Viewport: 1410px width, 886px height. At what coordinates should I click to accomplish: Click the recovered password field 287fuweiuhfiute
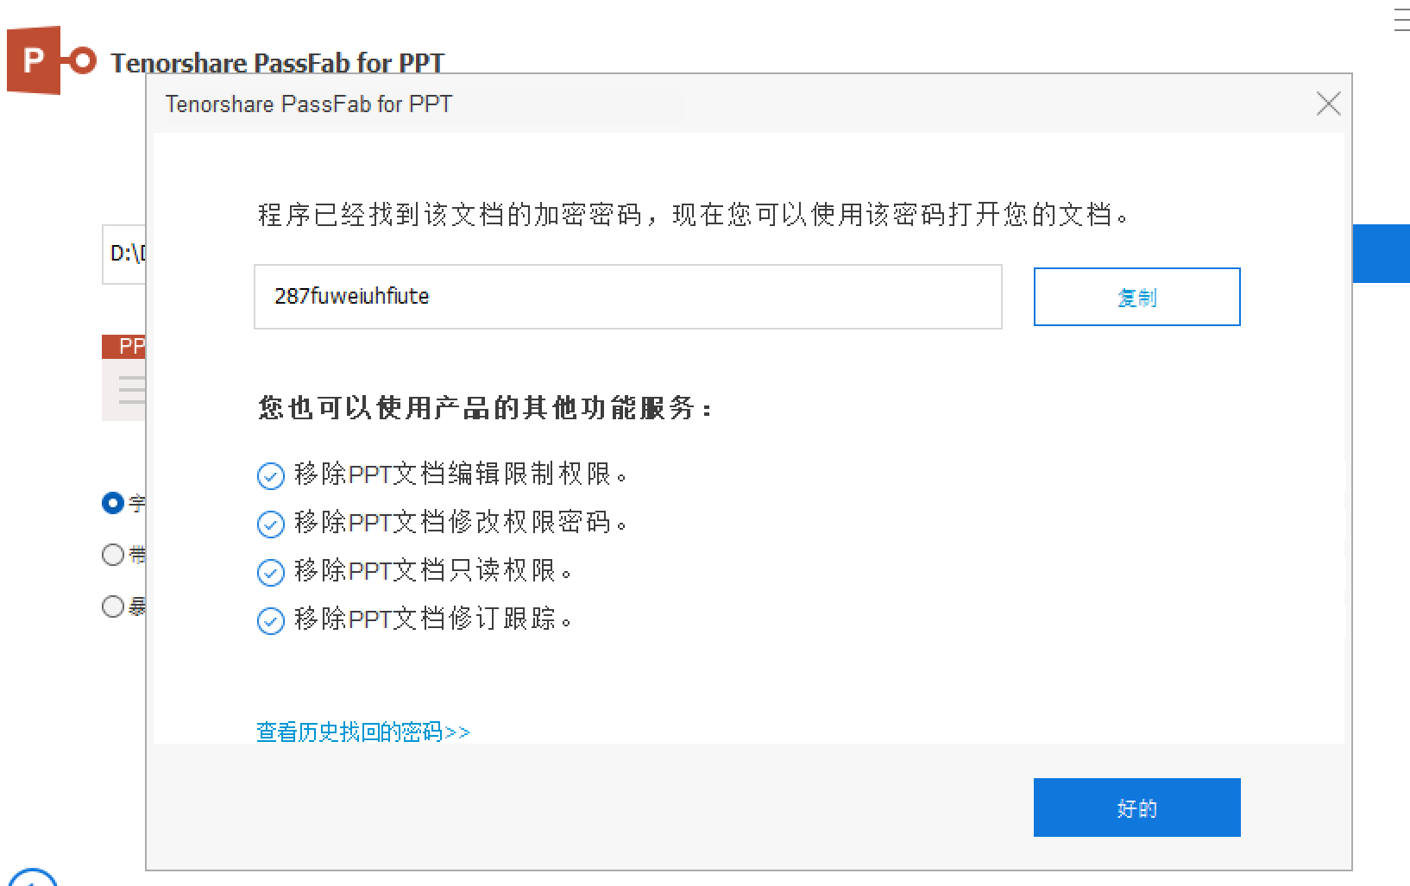627,297
